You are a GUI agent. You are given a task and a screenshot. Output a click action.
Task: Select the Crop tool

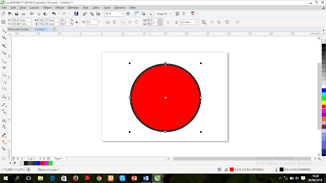[4, 46]
